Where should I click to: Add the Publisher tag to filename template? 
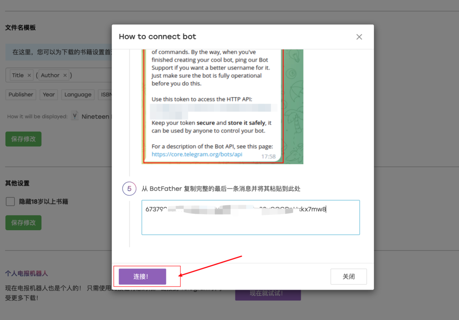tap(21, 95)
